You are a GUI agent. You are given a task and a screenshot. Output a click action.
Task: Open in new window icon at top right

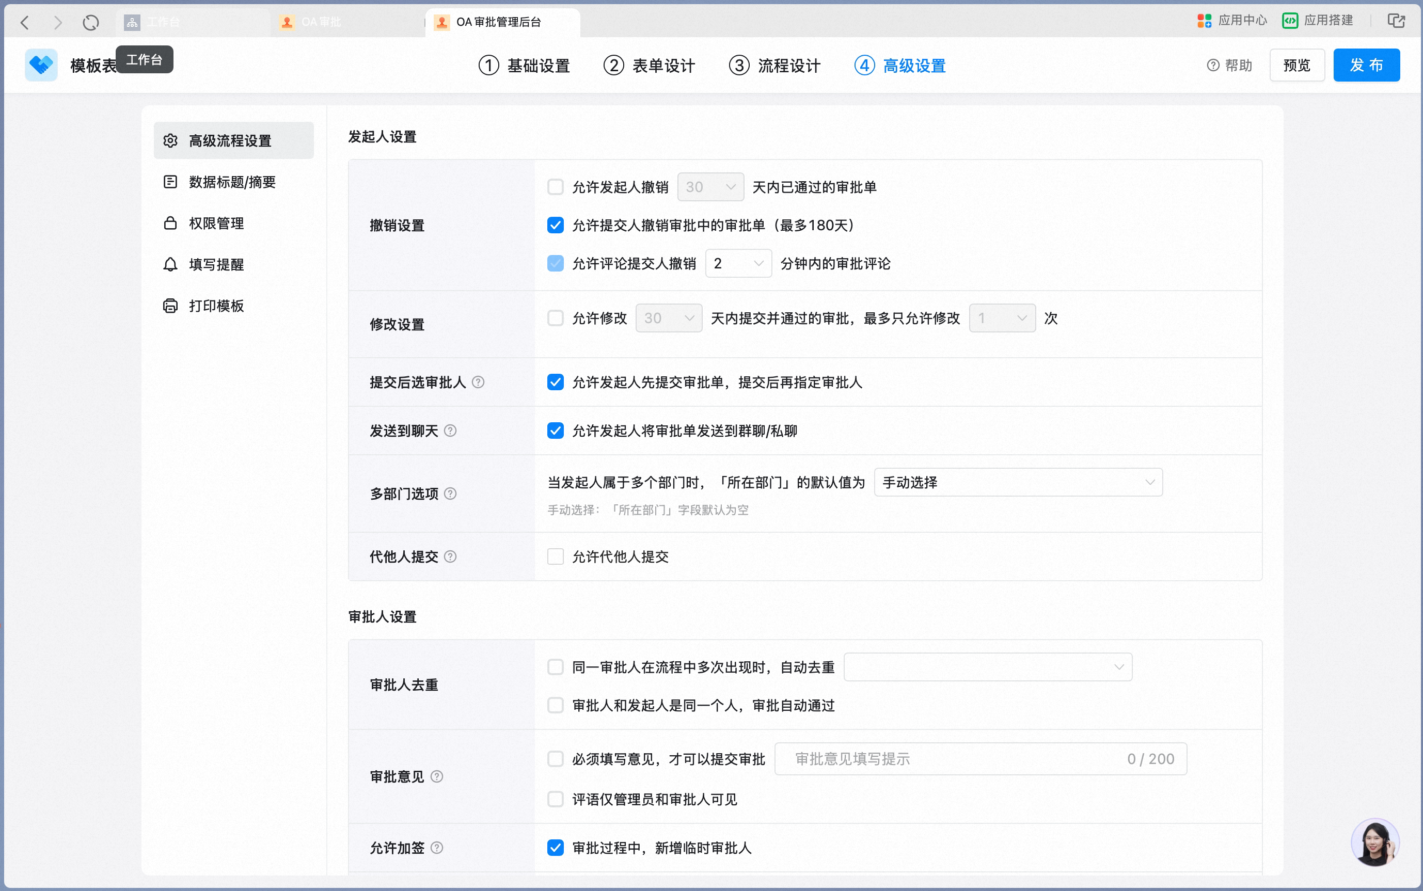pos(1396,21)
